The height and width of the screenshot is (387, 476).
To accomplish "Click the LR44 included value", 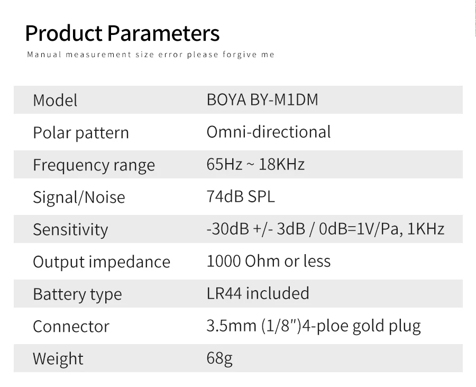I will click(258, 293).
